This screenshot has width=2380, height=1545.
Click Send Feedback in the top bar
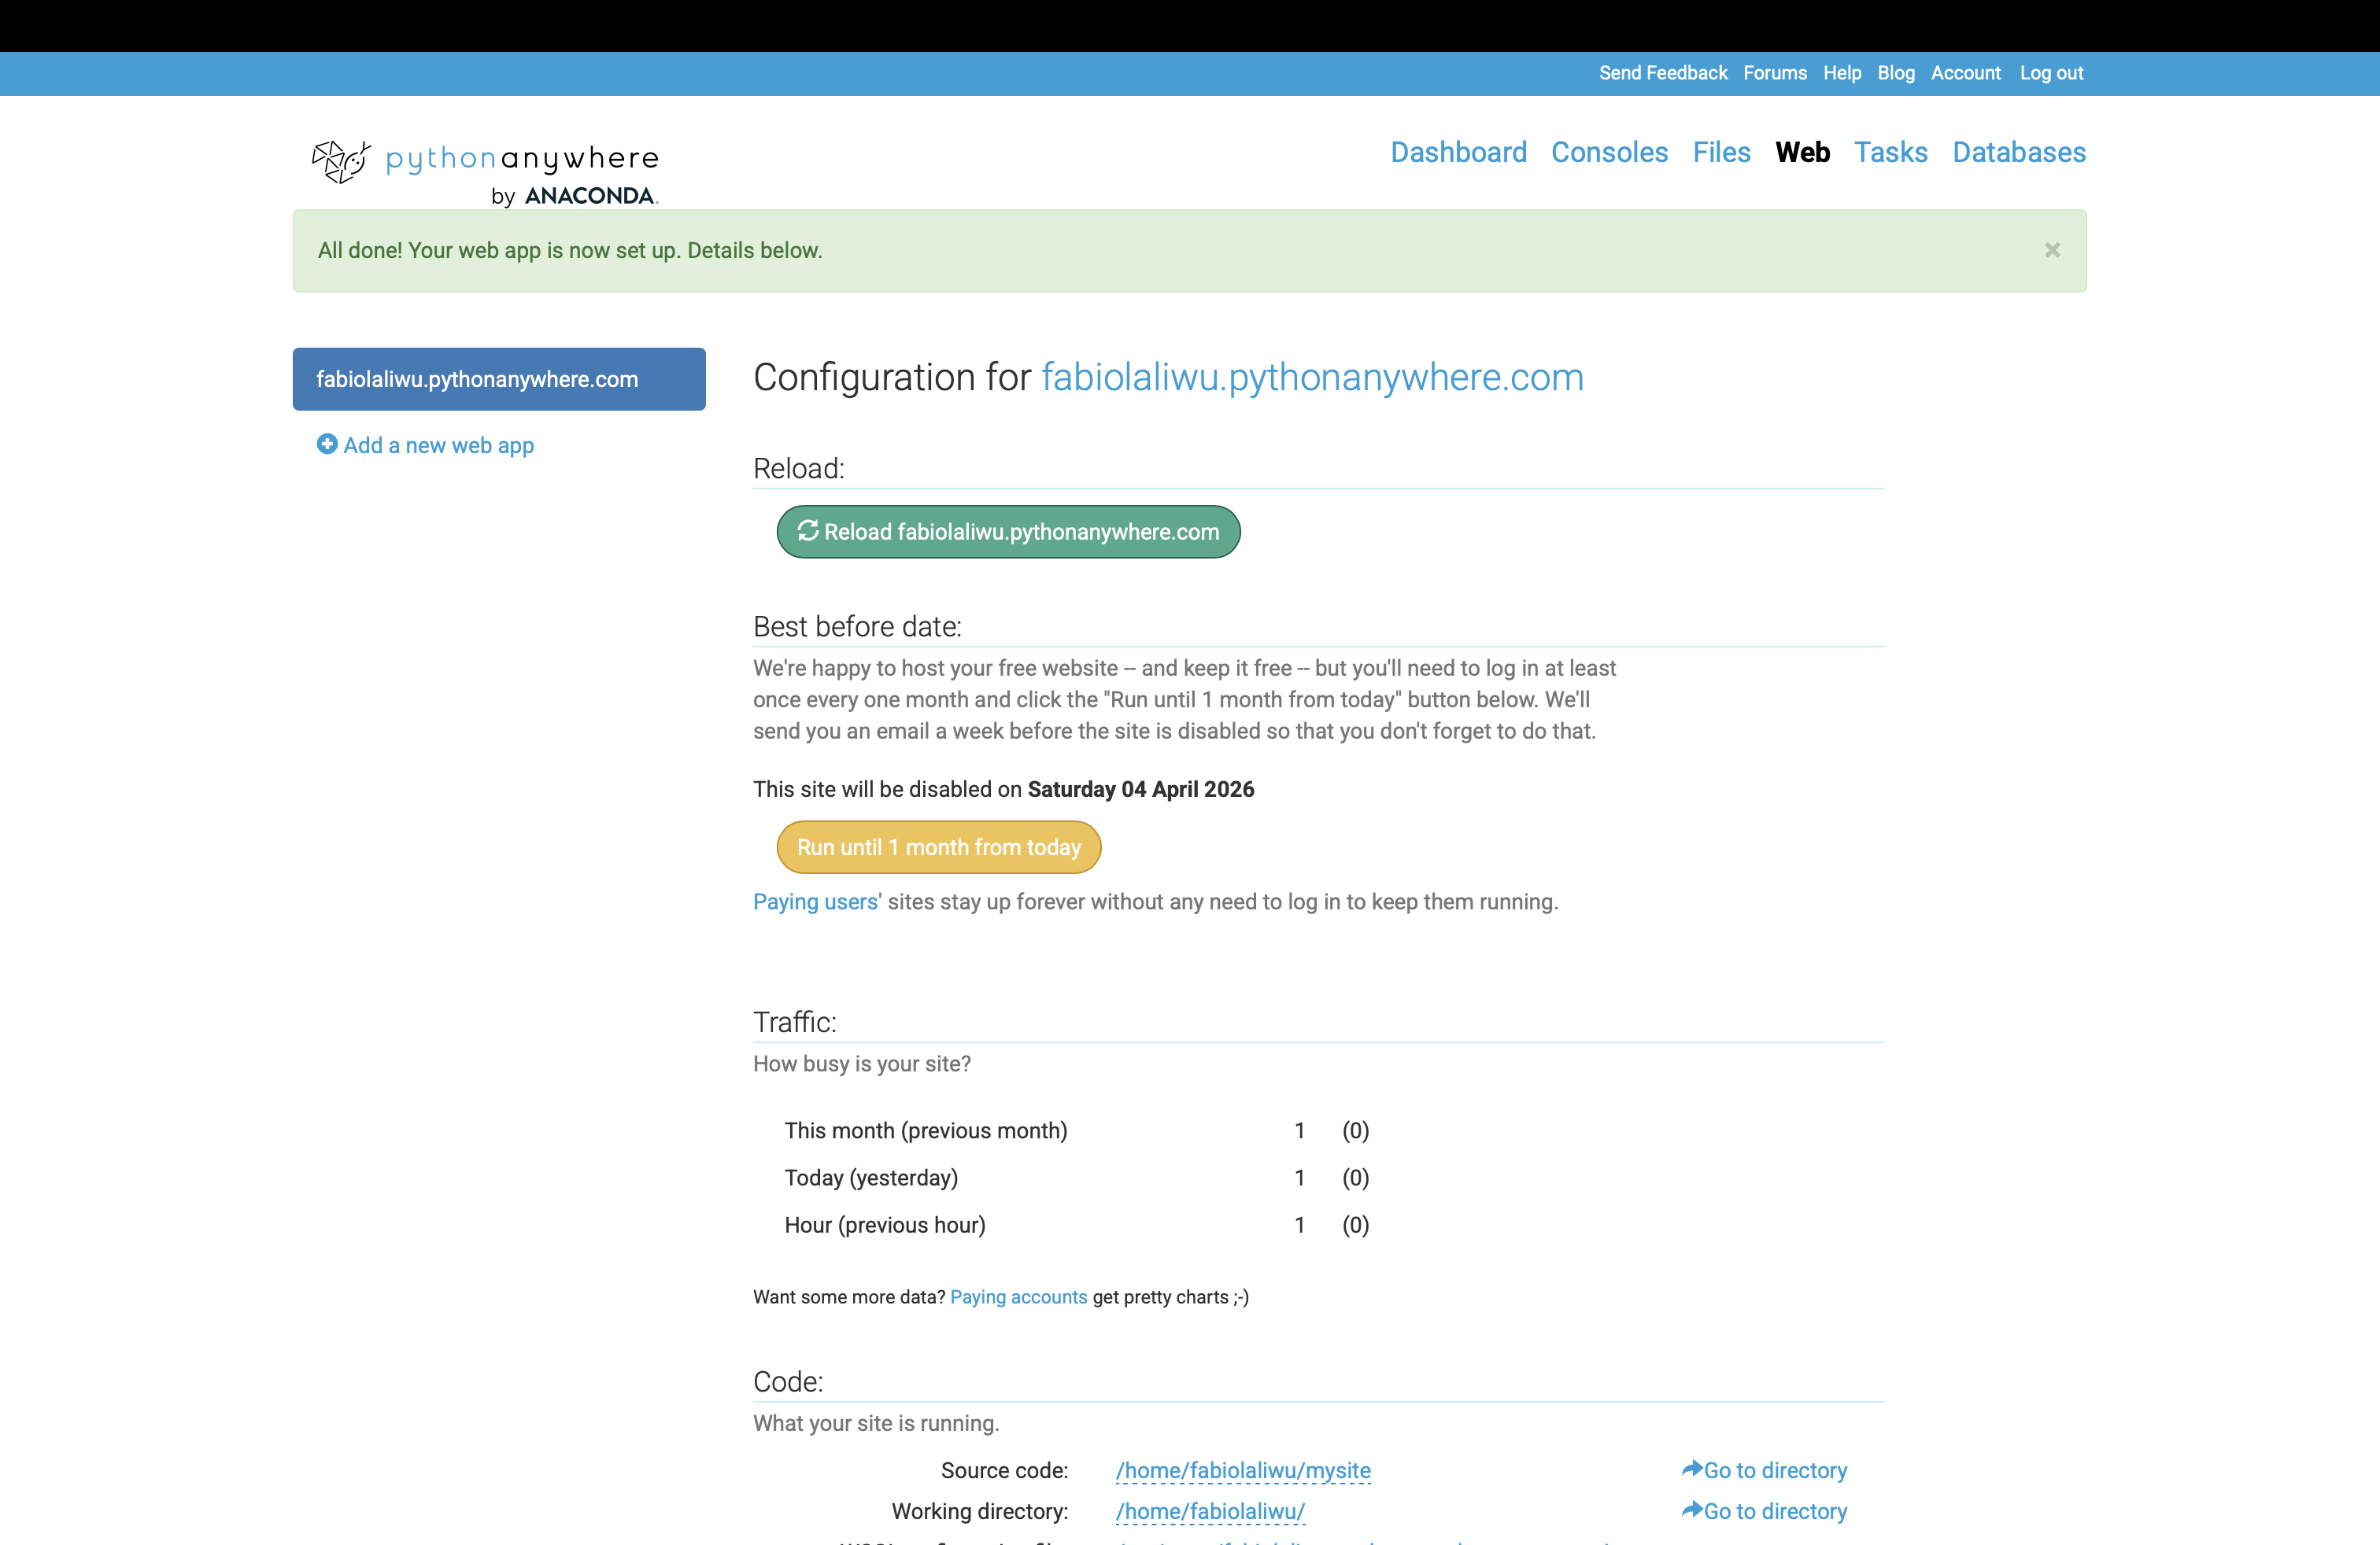(1662, 73)
